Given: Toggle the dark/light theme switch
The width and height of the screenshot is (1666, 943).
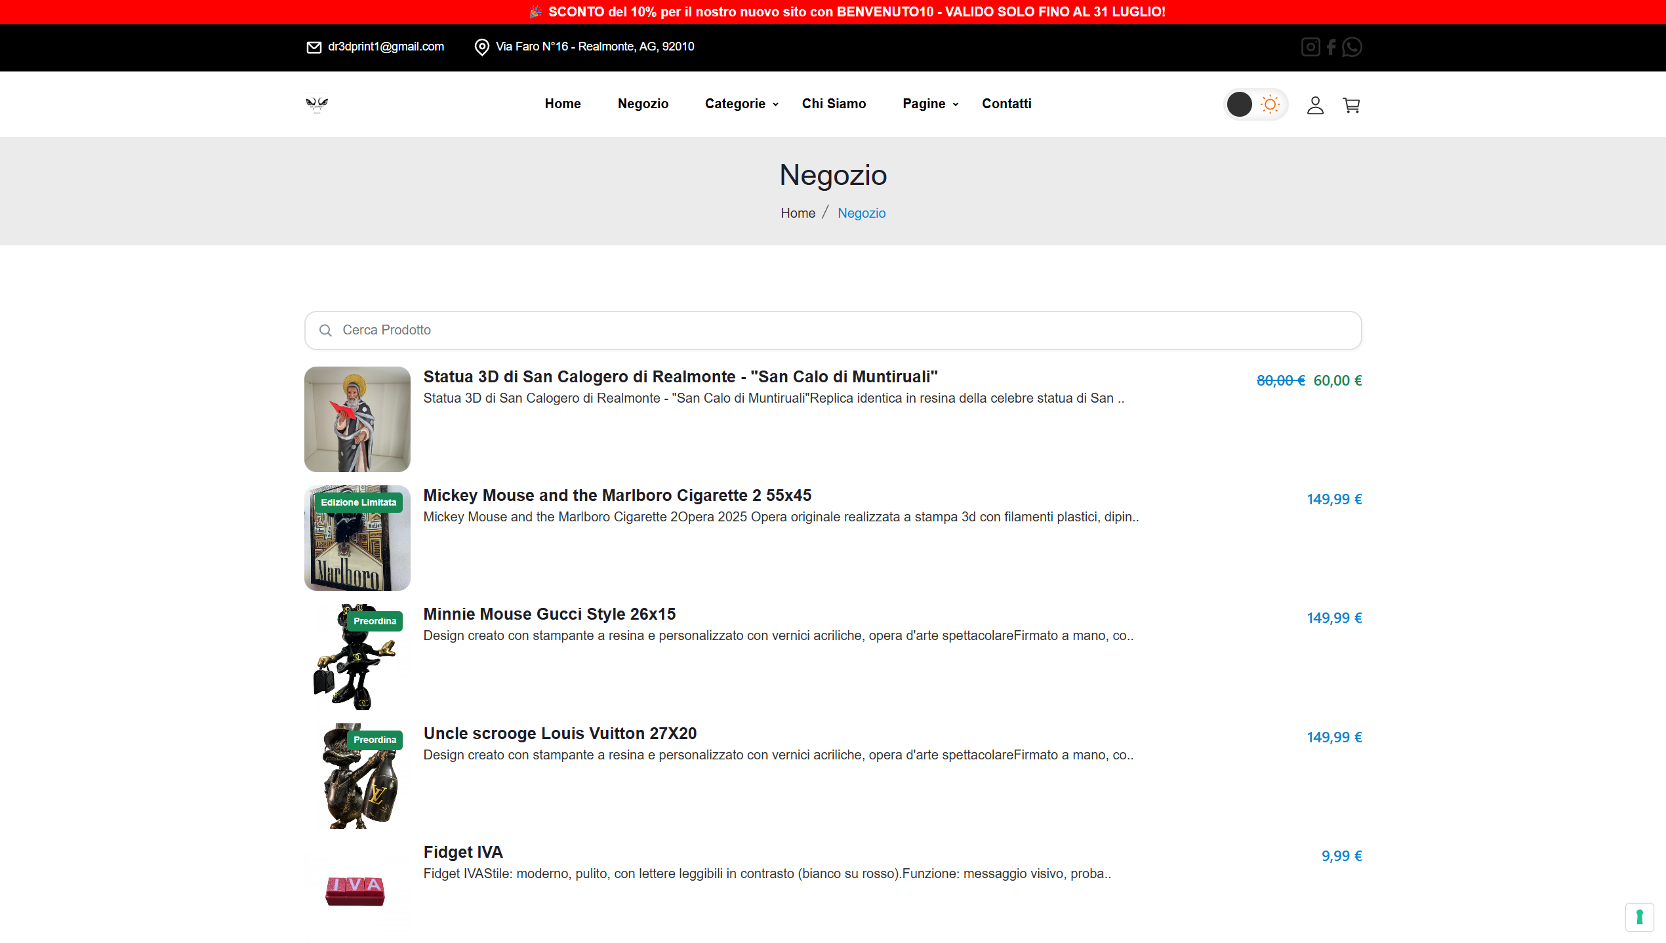Looking at the screenshot, I should point(1255,104).
